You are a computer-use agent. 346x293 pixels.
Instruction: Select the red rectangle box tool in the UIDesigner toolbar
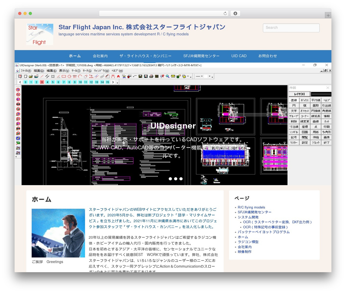point(64,76)
